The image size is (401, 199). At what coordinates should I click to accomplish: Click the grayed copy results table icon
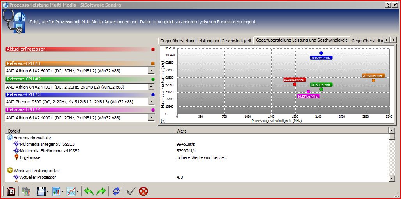pos(26,191)
